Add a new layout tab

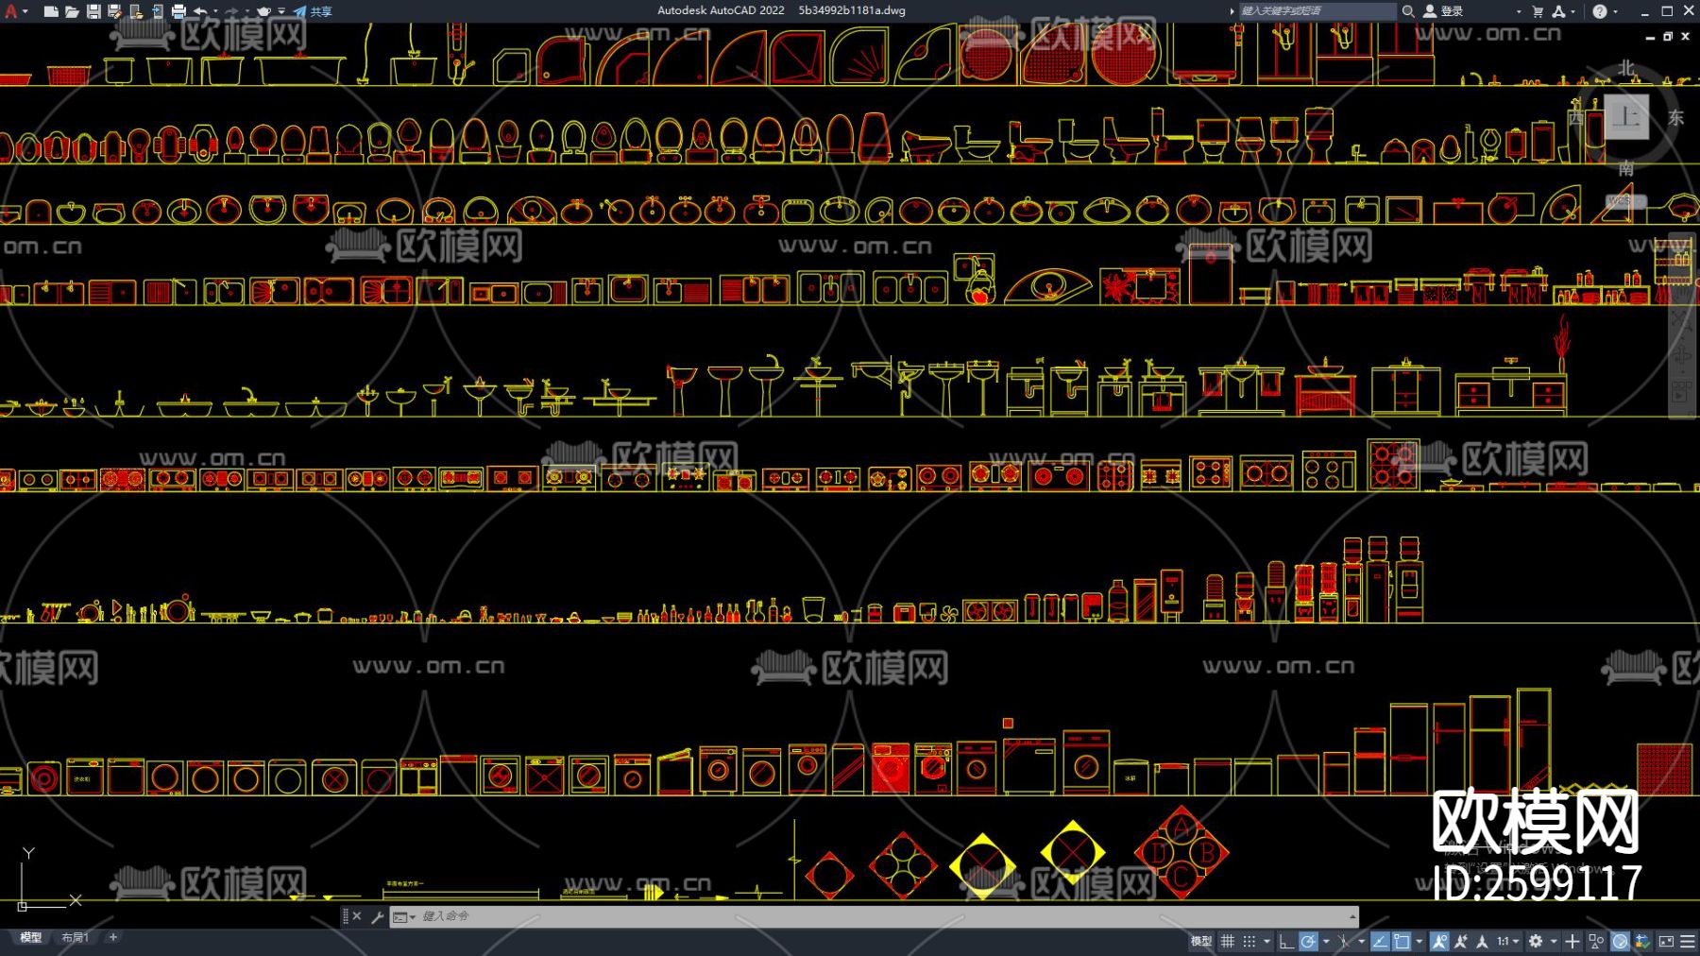tap(113, 938)
